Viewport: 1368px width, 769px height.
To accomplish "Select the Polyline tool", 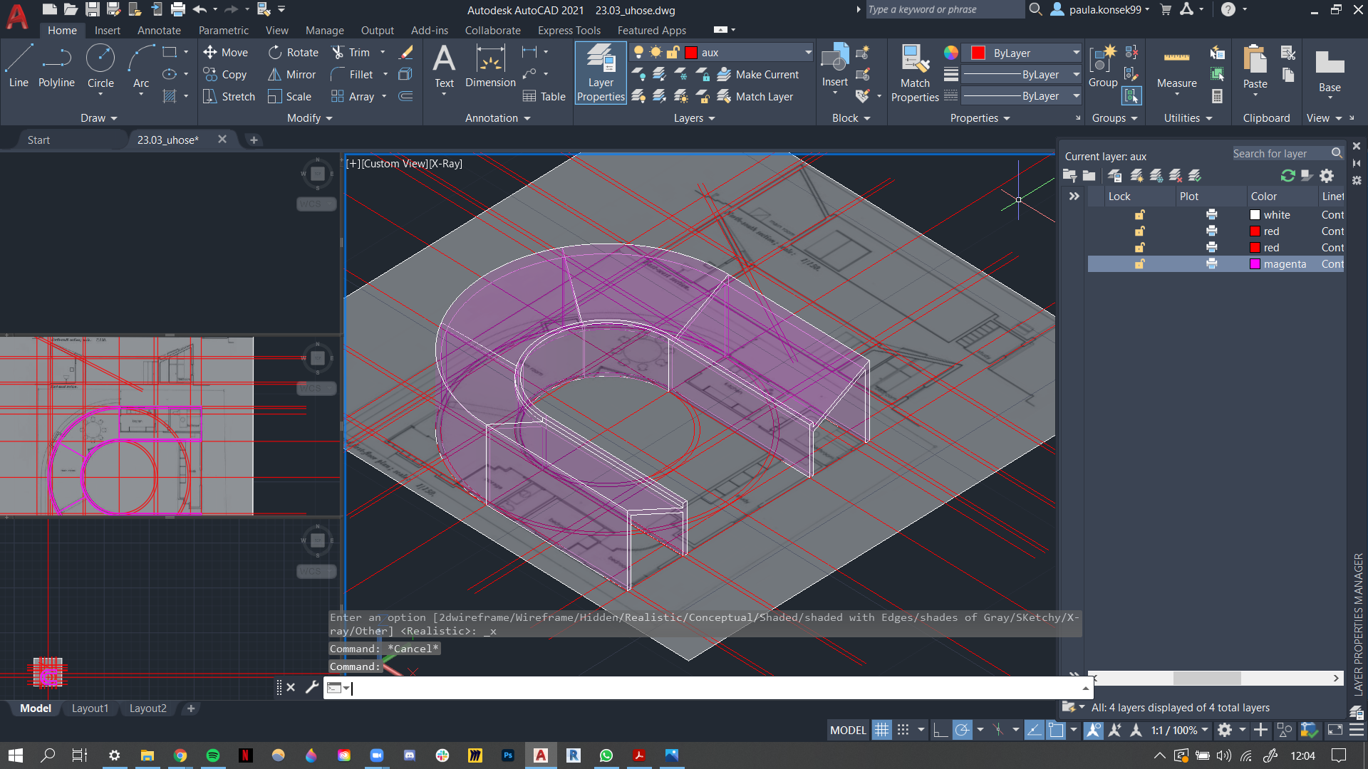I will pos(56,66).
